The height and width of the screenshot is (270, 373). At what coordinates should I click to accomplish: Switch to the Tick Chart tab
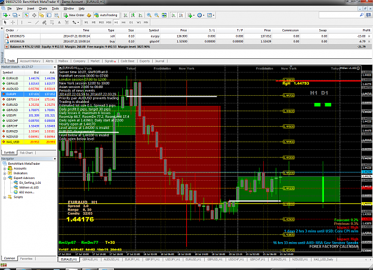(26, 153)
